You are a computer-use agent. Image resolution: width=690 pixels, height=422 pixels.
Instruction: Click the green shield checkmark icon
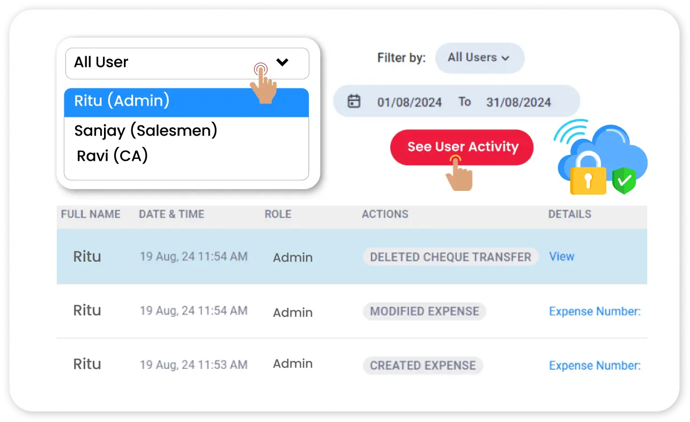(624, 180)
